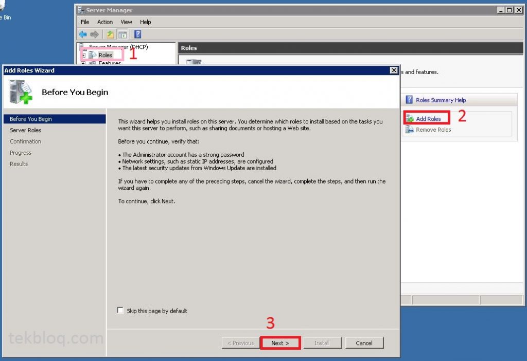This screenshot has width=527, height=361.
Task: Select the Progress wizard step
Action: (21, 152)
